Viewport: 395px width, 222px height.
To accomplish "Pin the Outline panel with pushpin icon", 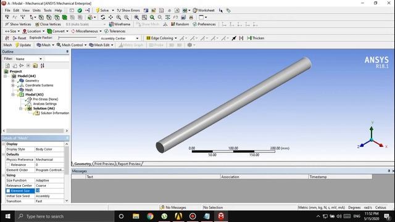I will (67, 52).
